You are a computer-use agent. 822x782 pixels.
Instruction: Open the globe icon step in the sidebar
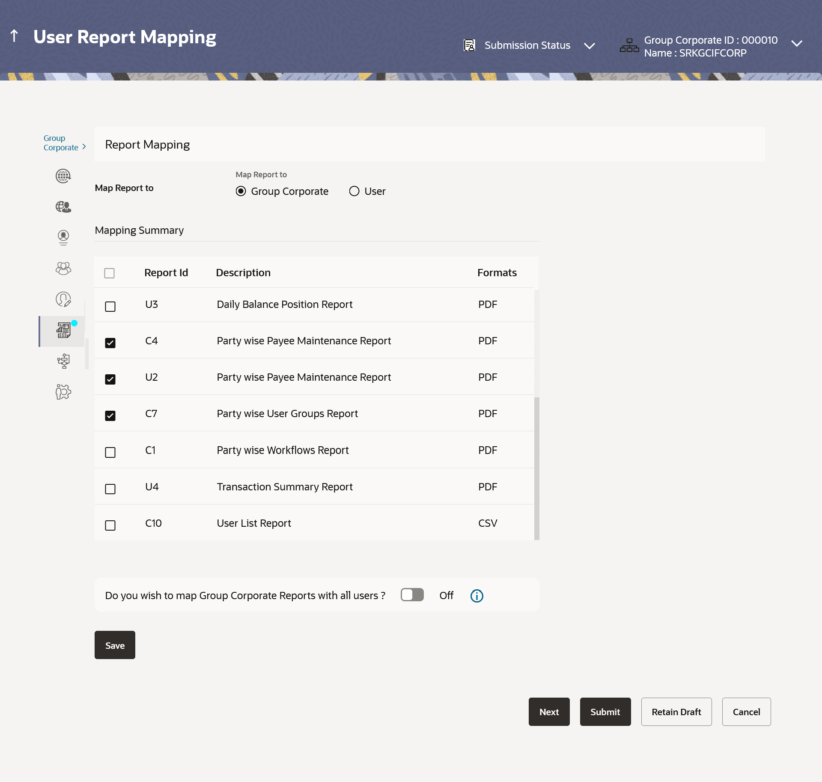63,176
